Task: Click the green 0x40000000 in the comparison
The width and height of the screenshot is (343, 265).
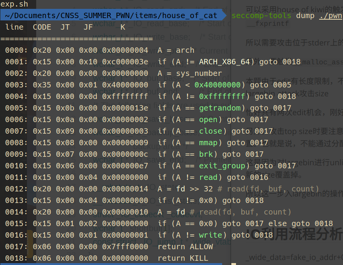Action: point(218,85)
